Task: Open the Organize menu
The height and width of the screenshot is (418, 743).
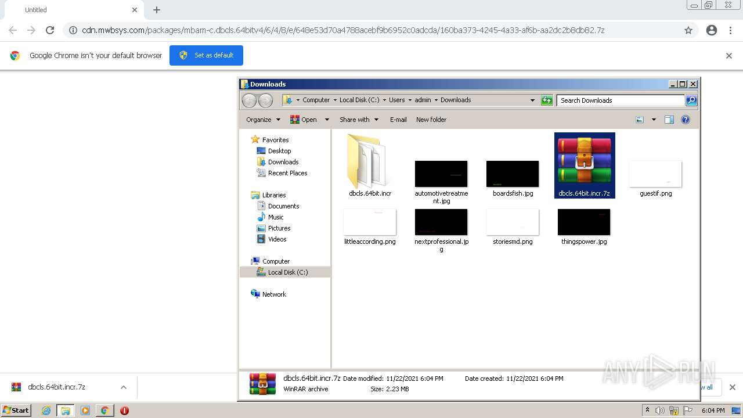Action: pyautogui.click(x=263, y=120)
